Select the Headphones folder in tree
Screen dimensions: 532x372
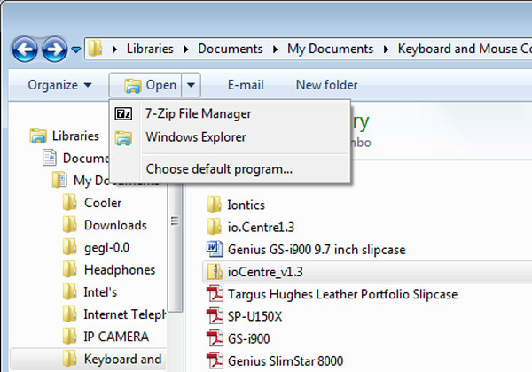[x=119, y=270]
